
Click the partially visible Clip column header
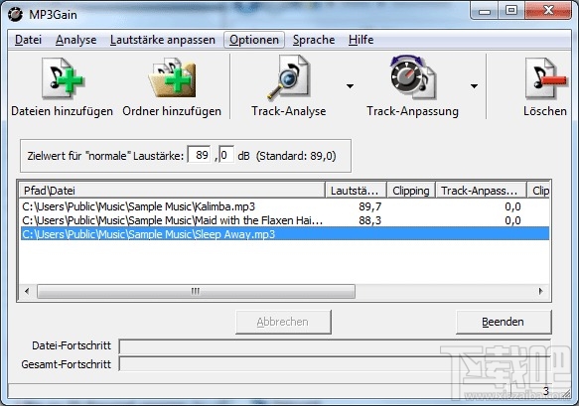click(x=539, y=191)
